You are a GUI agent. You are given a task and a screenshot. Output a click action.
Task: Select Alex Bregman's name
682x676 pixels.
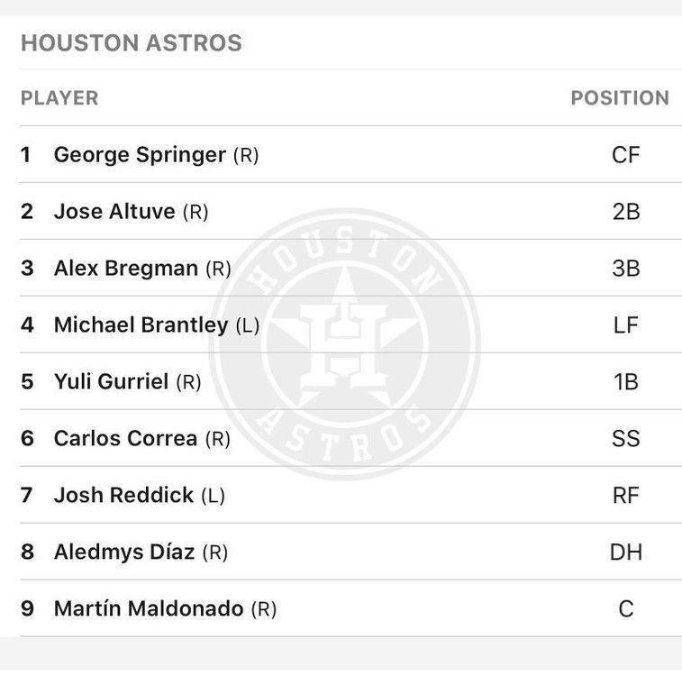pyautogui.click(x=126, y=269)
